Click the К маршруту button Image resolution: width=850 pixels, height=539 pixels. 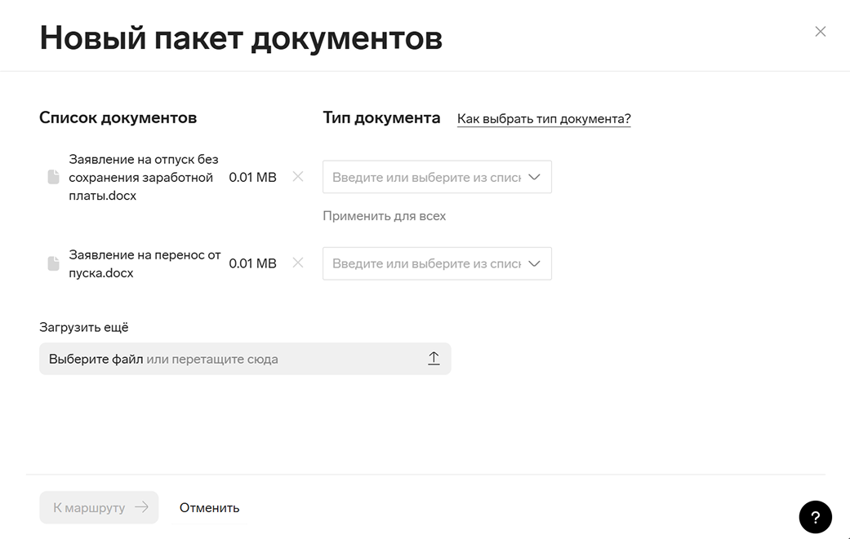tap(99, 507)
